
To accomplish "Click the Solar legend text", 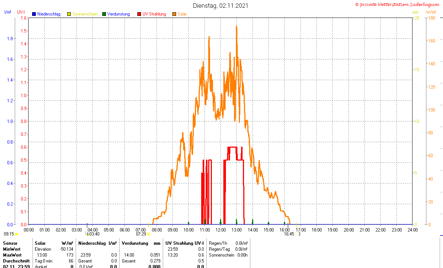I will (x=182, y=14).
